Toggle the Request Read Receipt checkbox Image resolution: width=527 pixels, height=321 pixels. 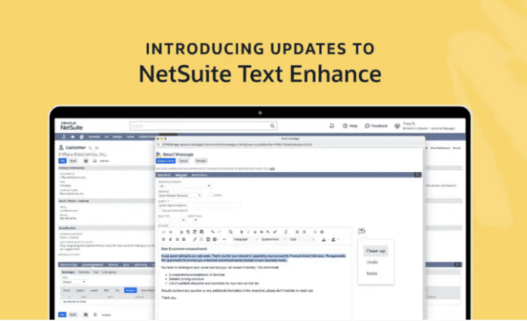click(161, 211)
